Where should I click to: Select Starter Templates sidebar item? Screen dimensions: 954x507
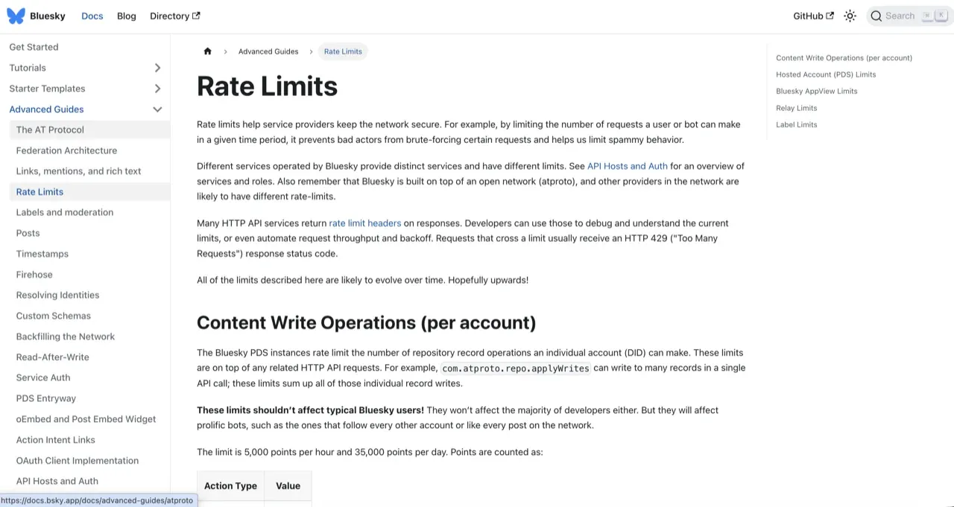[47, 89]
